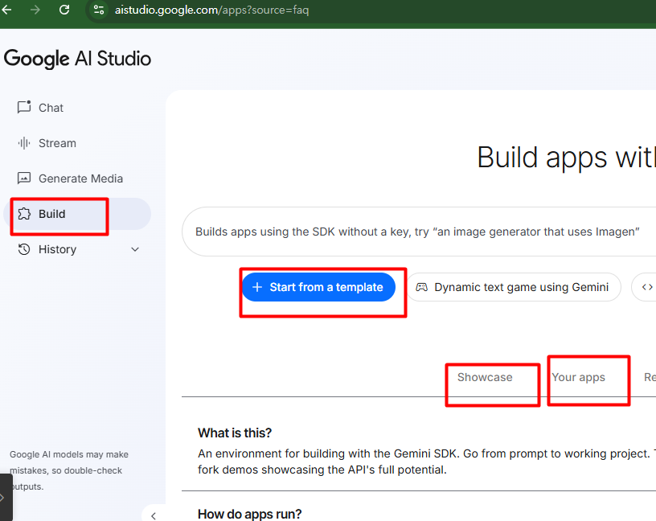
Task: Click the Google AI Studio logo
Action: pyautogui.click(x=77, y=58)
